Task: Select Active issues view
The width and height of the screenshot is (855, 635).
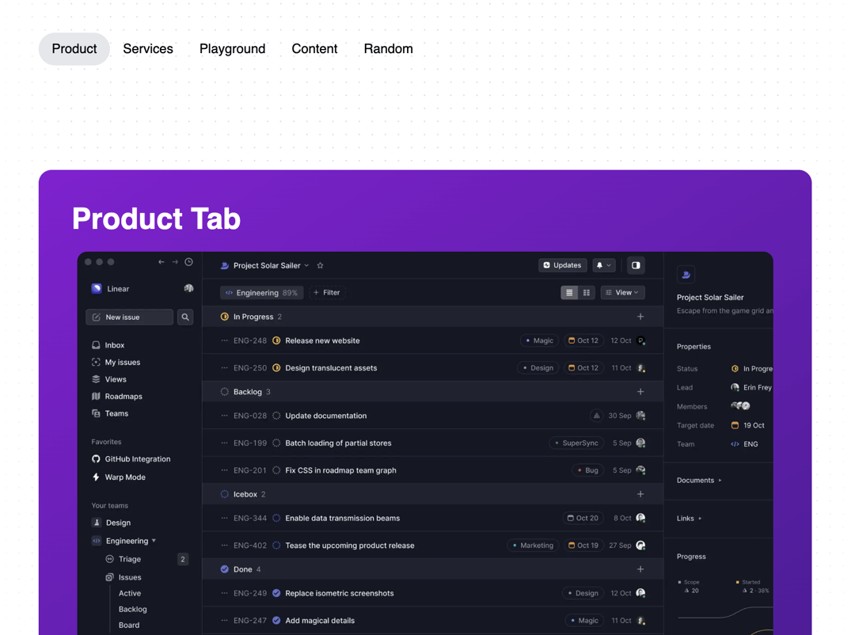Action: tap(130, 593)
